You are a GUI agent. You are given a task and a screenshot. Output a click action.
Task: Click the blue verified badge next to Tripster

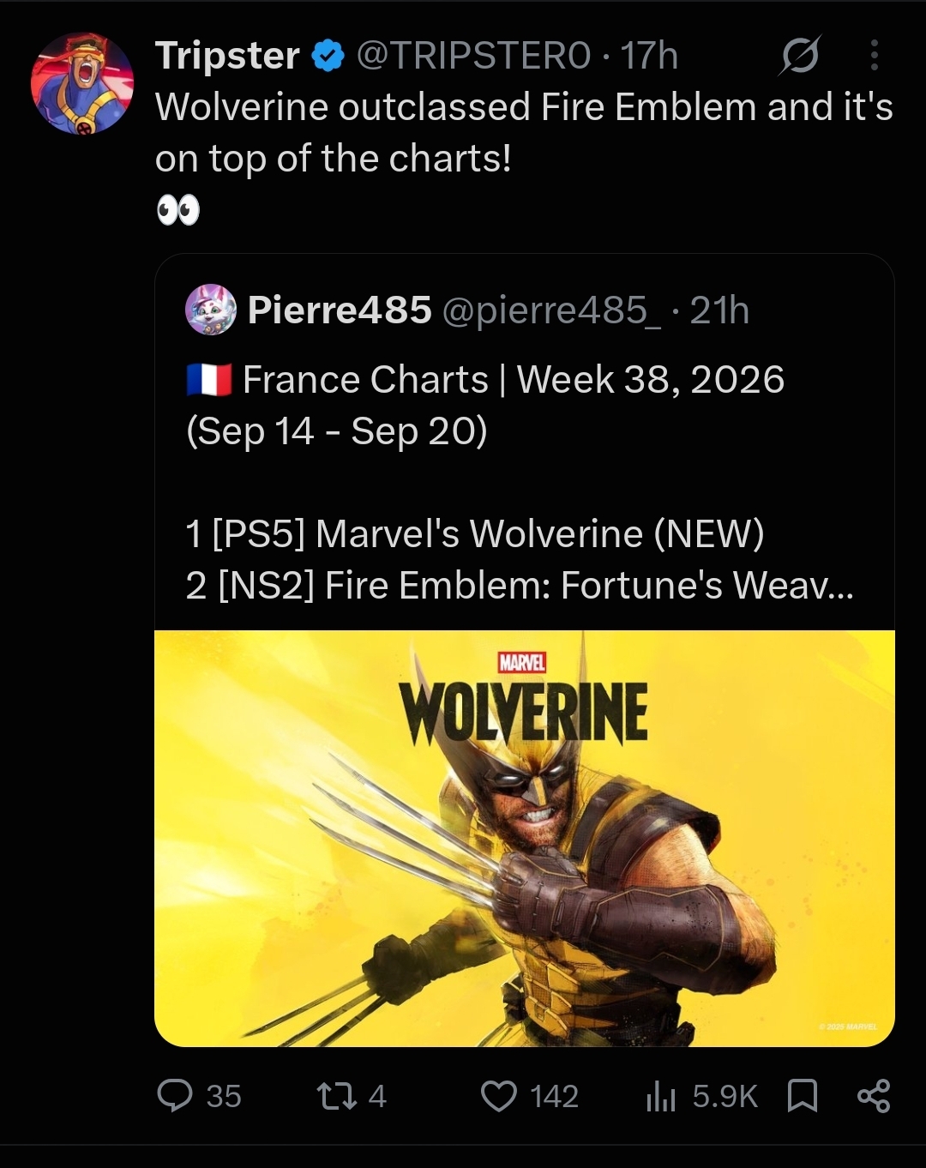coord(328,57)
